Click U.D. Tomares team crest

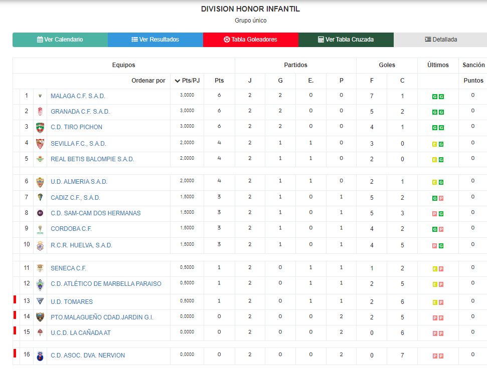tap(40, 301)
